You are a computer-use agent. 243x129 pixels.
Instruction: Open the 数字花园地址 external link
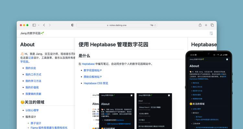point(93,70)
